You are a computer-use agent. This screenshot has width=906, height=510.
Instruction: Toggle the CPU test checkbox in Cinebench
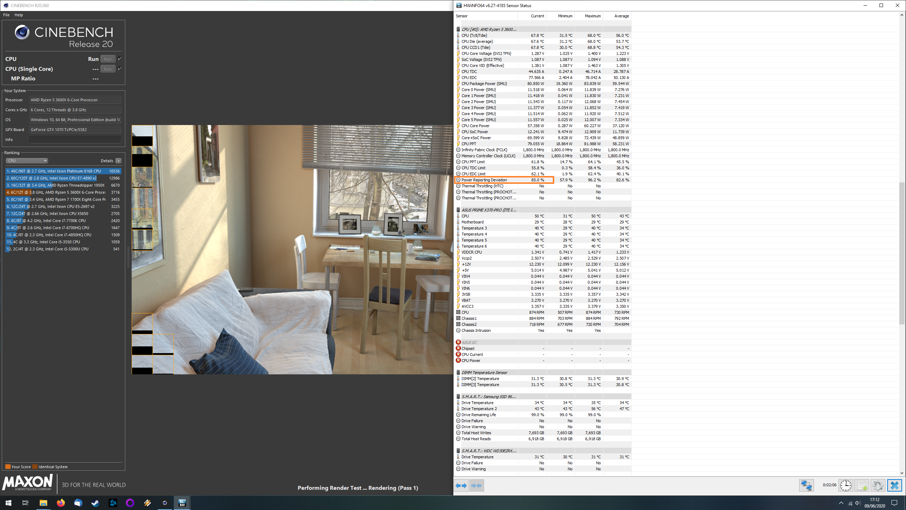(120, 59)
